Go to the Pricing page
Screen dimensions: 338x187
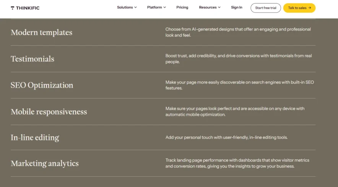tap(182, 7)
